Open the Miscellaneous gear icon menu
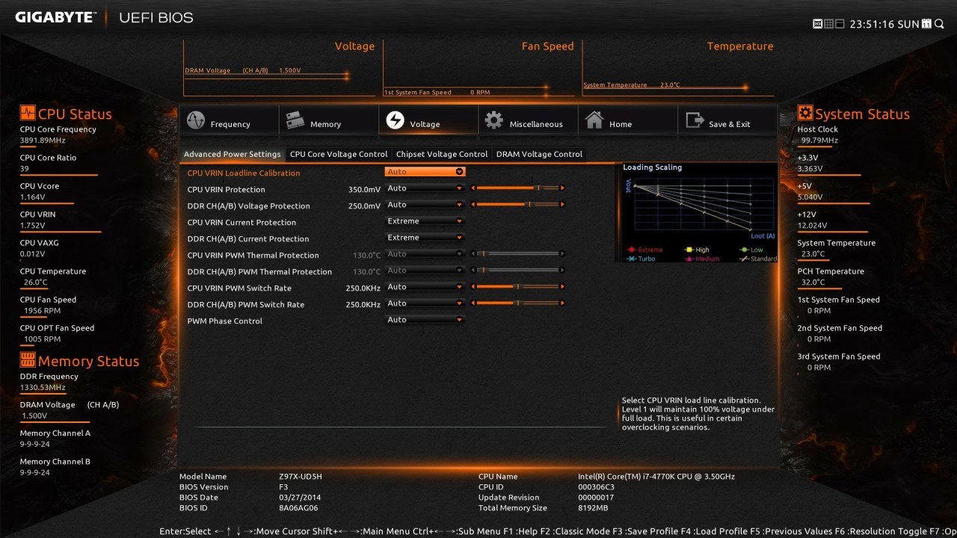Viewport: 957px width, 538px height. (x=493, y=120)
